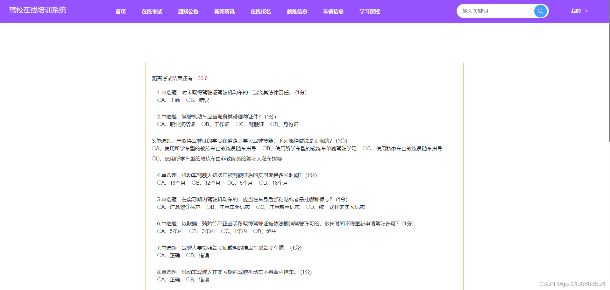The image size is (610, 290).
Task: Click question 6 text about 欺骗、贿赂
Action: pyautogui.click(x=285, y=224)
